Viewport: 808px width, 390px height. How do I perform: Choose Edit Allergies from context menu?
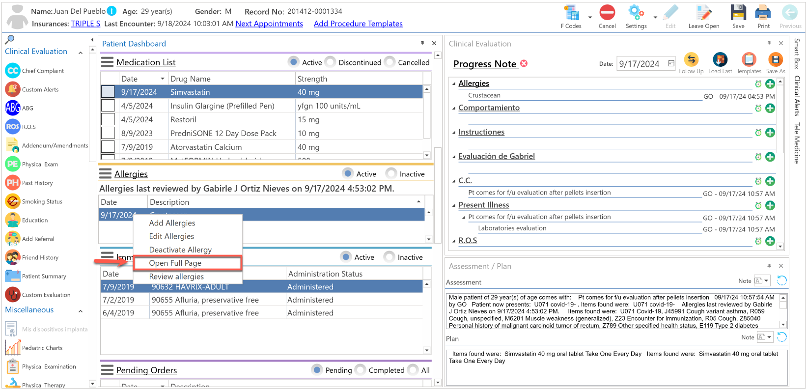[x=171, y=236]
